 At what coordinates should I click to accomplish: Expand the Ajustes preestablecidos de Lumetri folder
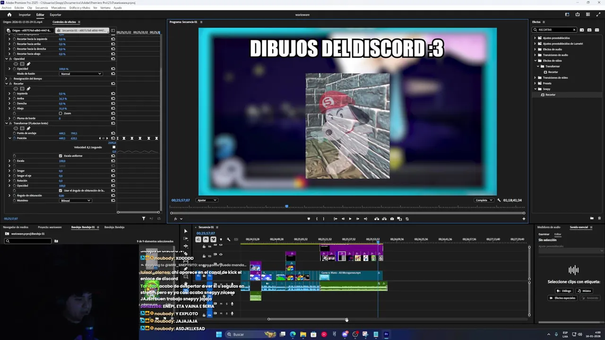(535, 43)
